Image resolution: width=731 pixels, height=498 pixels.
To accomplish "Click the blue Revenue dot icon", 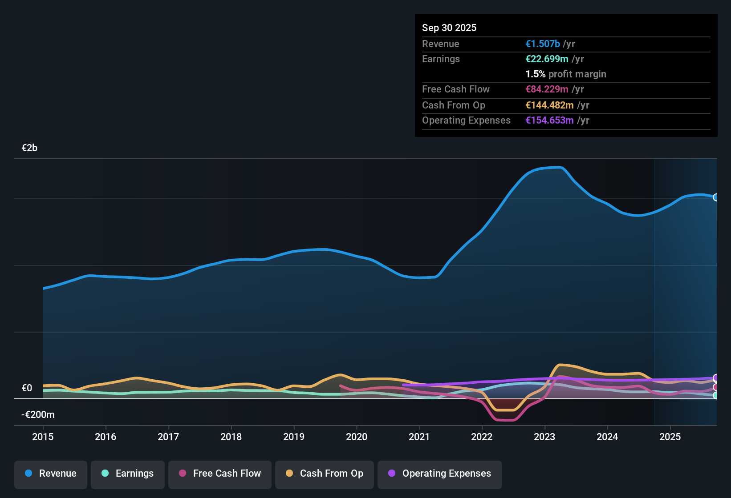I will point(28,474).
